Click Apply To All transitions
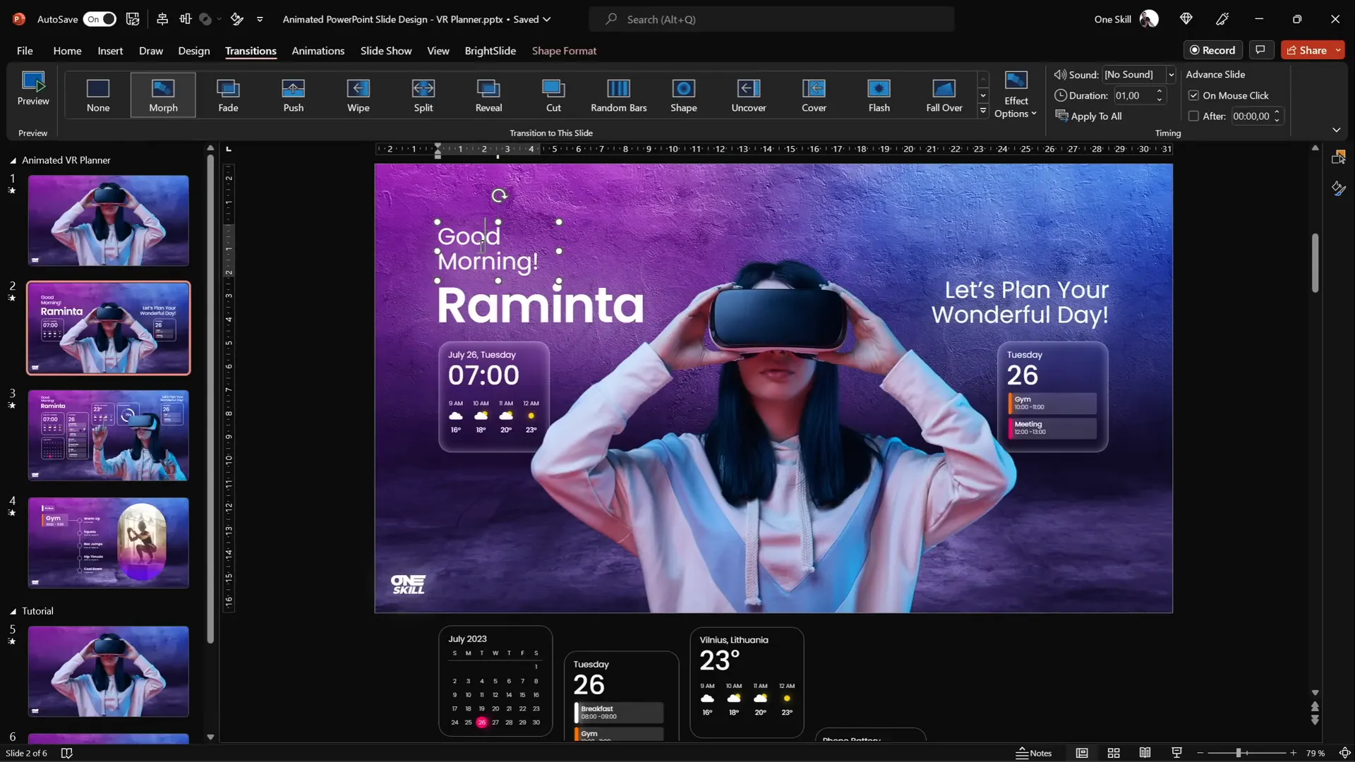 tap(1095, 116)
